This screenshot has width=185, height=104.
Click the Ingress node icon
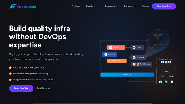106,54
